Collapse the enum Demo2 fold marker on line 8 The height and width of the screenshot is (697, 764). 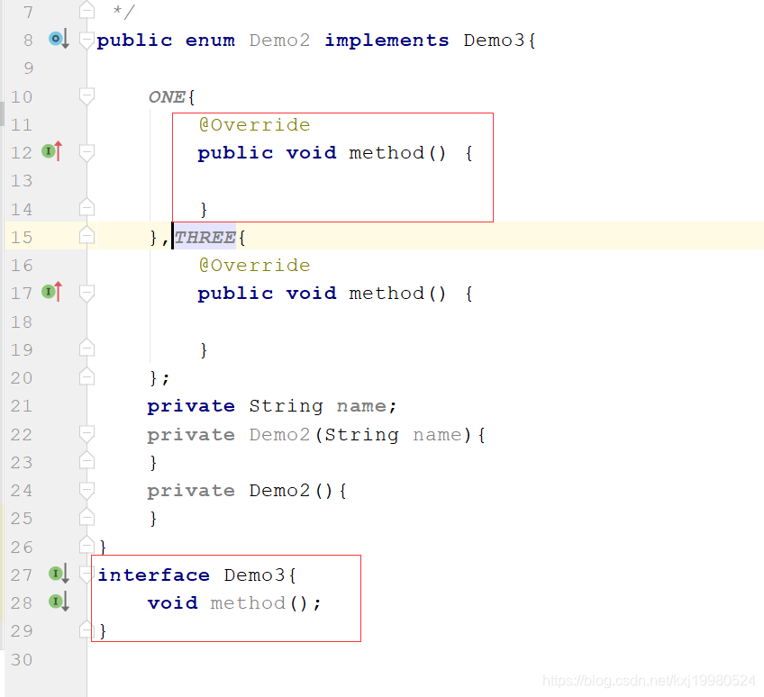pos(86,40)
